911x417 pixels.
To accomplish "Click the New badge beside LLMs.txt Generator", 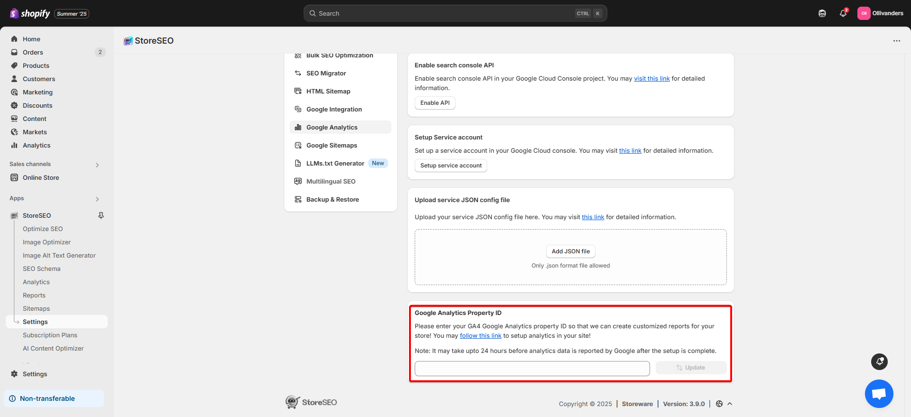I will tap(378, 163).
